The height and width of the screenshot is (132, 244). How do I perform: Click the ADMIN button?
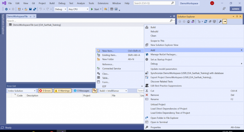tap(235, 9)
